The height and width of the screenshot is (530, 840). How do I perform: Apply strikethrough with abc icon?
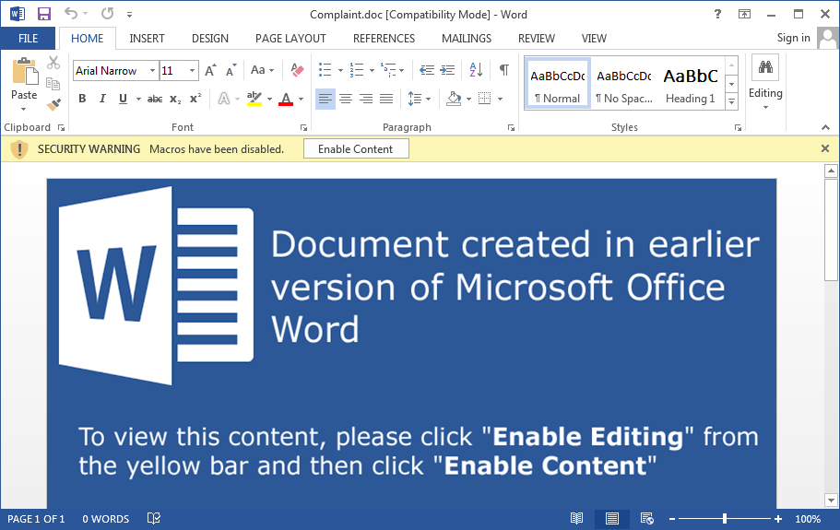pyautogui.click(x=155, y=99)
